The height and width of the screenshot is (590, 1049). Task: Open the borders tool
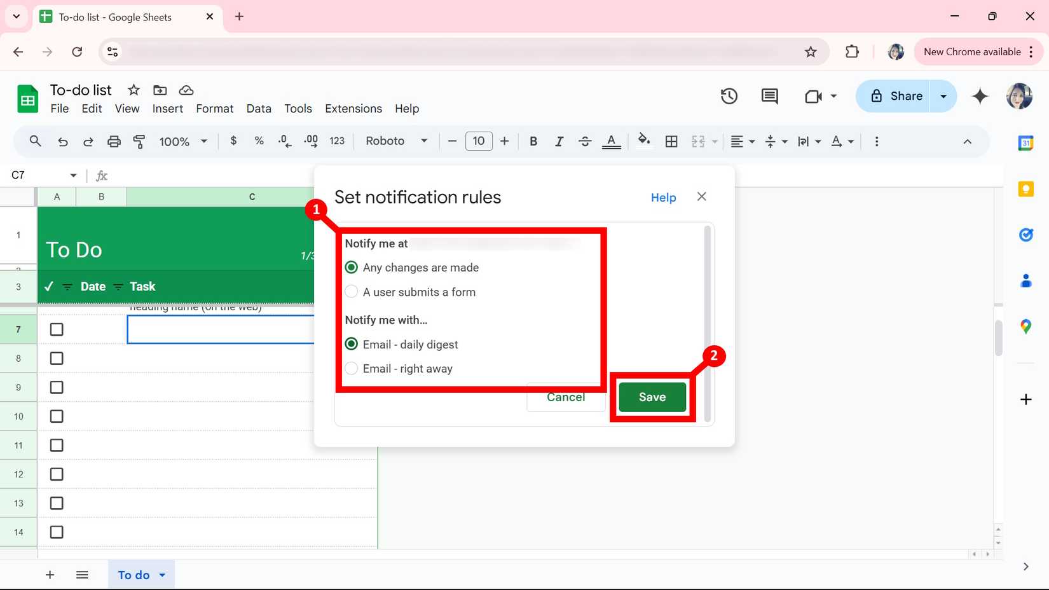[x=671, y=141]
